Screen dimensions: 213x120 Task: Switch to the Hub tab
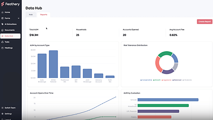(x=31, y=15)
